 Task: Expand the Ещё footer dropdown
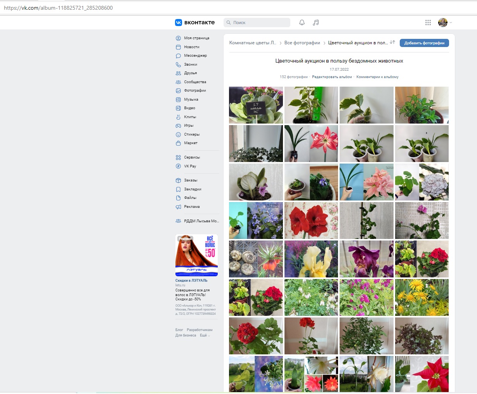pos(205,335)
